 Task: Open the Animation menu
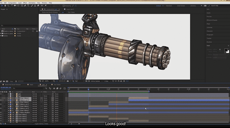click(32, 3)
